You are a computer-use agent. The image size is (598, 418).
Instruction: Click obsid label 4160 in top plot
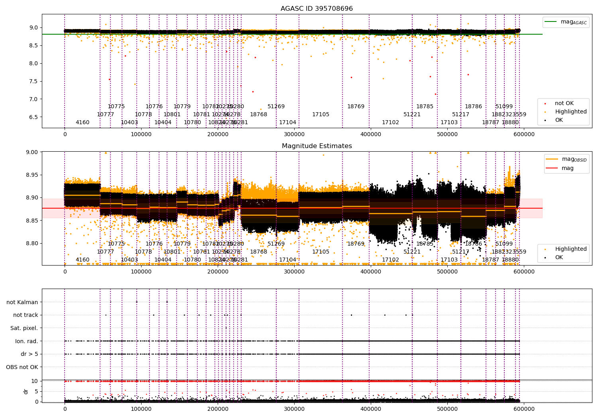coord(83,123)
